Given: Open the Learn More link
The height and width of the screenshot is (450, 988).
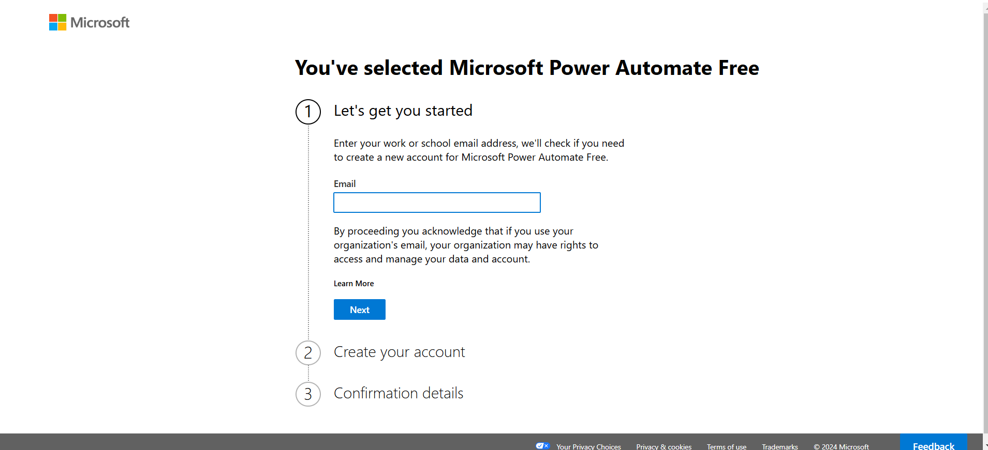Looking at the screenshot, I should pos(353,284).
